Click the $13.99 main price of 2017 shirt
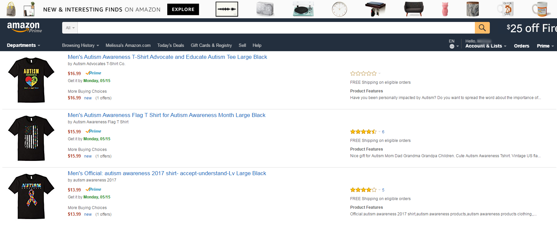This screenshot has height=232, width=557. coord(74,190)
